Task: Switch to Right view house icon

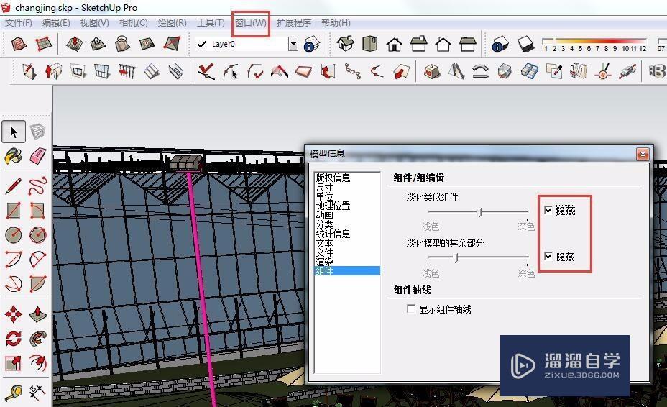Action: click(418, 44)
